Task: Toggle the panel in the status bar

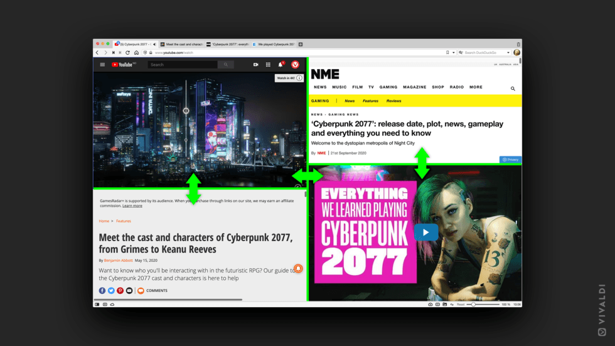Action: tap(97, 305)
